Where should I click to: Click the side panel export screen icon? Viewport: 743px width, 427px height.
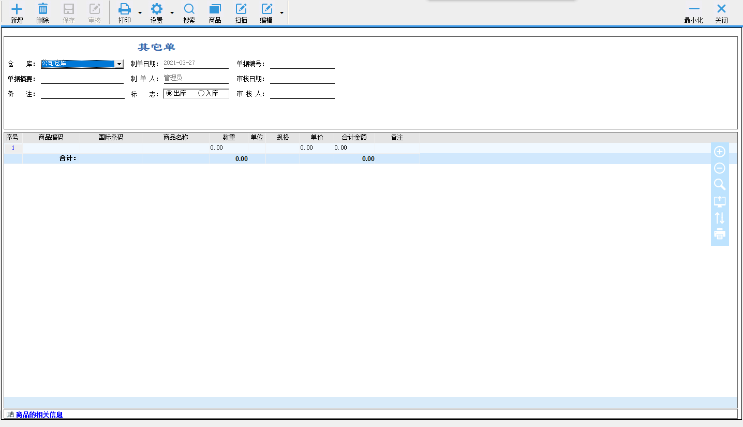[720, 201]
